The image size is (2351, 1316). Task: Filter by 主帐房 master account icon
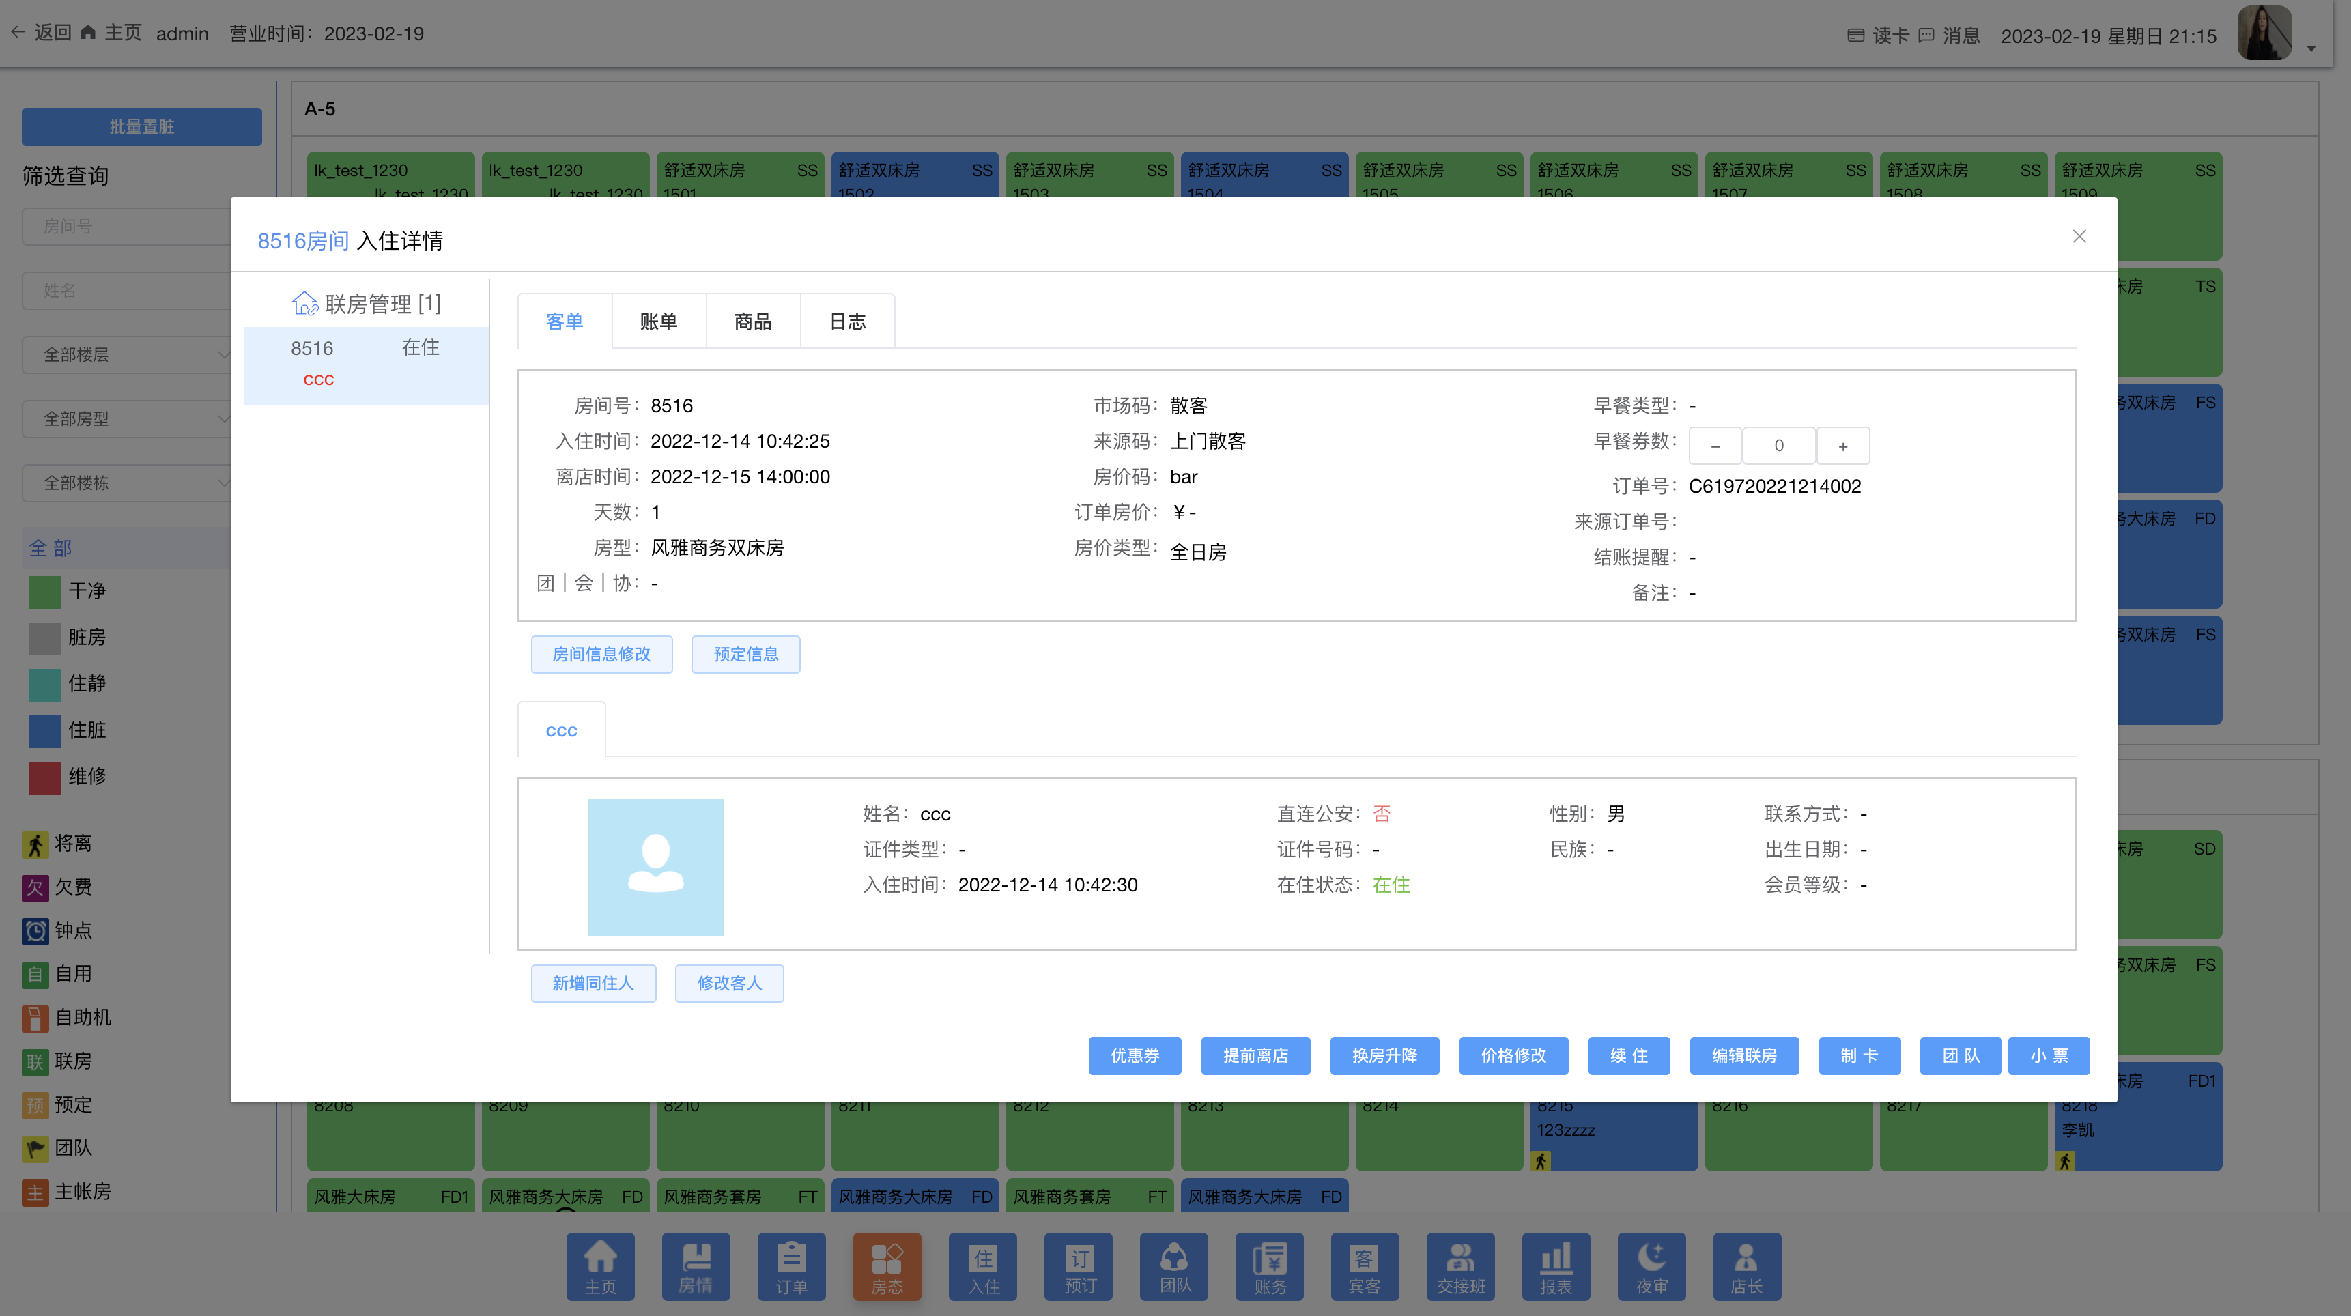(35, 1193)
